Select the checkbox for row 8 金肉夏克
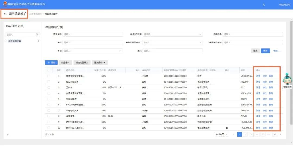This screenshot has height=150, width=293. point(49,116)
